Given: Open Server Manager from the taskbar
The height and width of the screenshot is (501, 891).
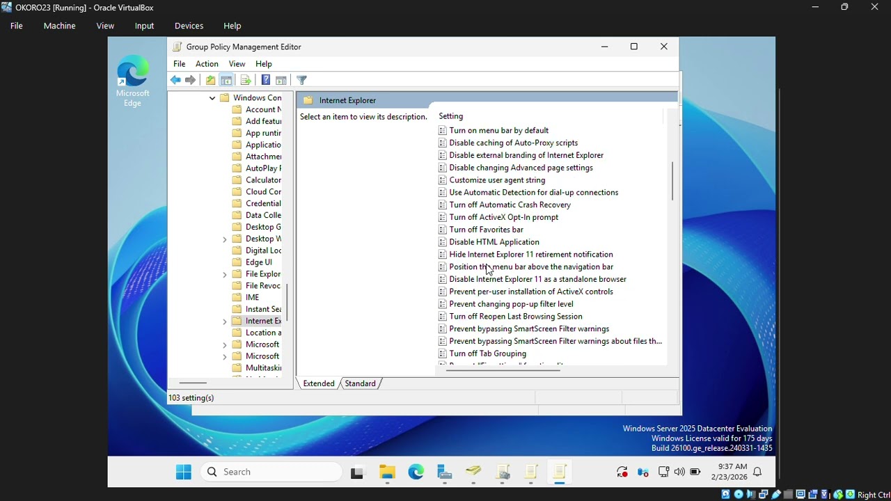Looking at the screenshot, I should [x=445, y=472].
